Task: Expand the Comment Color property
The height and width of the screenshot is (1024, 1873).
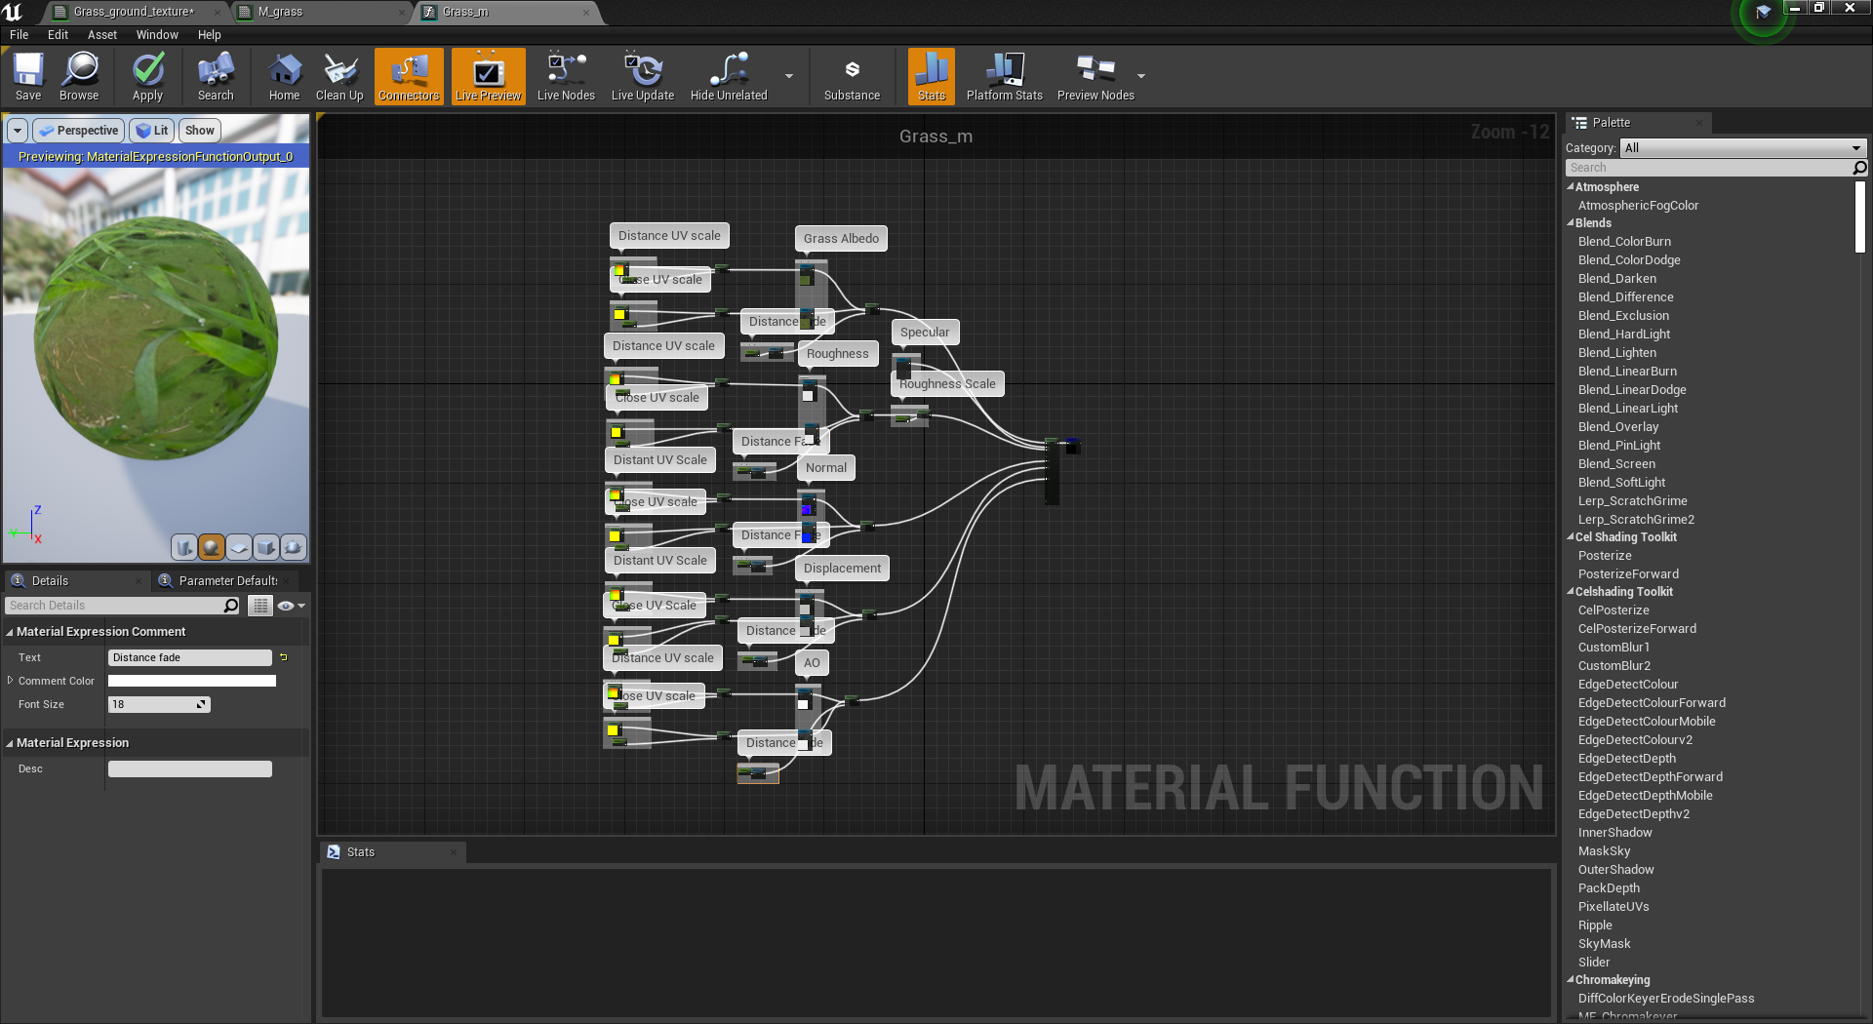Action: (10, 681)
